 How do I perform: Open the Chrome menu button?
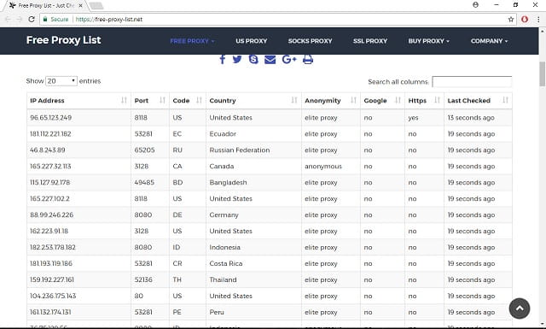click(538, 19)
